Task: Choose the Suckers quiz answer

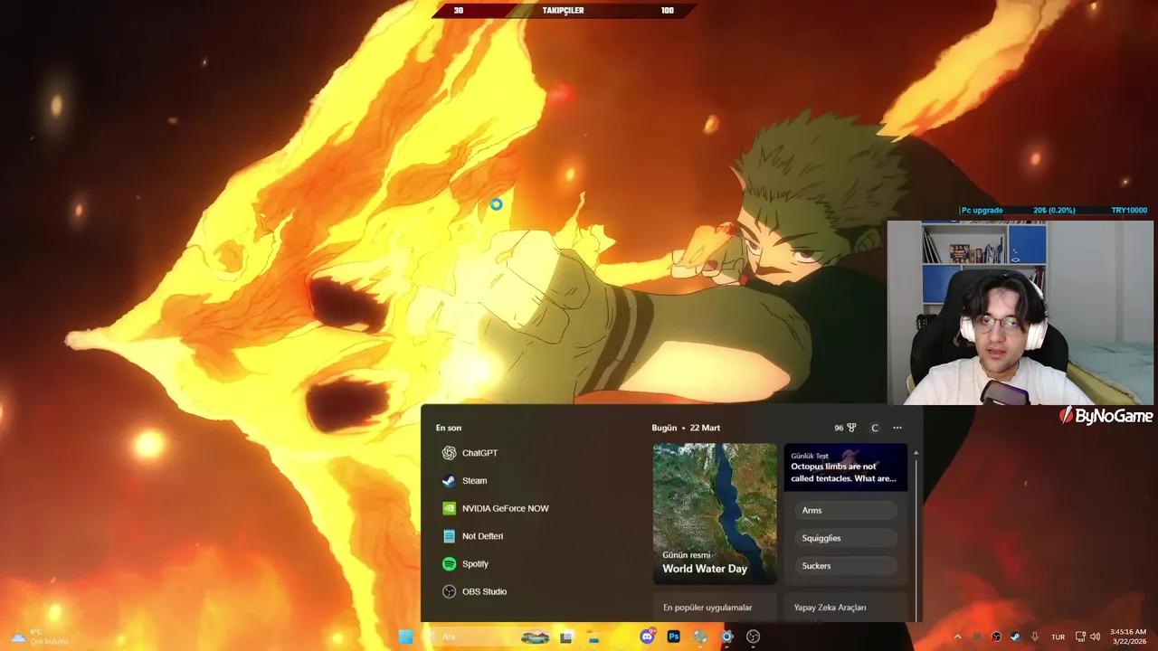Action: coord(846,566)
